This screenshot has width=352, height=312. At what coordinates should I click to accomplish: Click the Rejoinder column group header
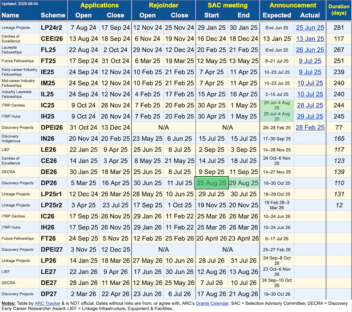pyautogui.click(x=163, y=5)
